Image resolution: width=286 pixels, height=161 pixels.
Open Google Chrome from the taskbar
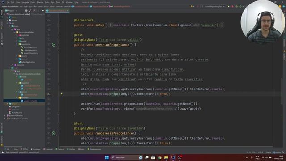click(160, 157)
